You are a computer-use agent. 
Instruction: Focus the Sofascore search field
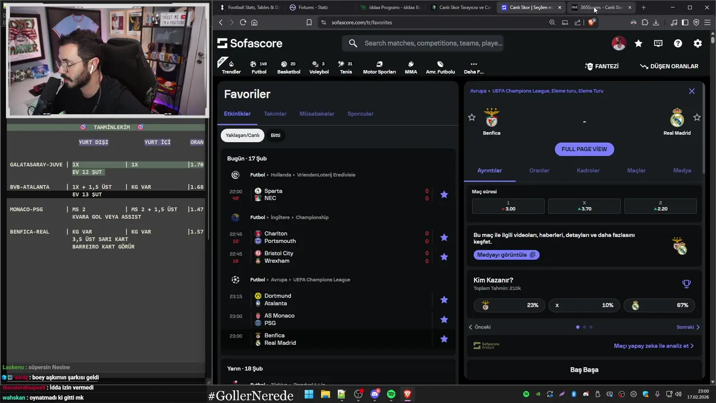(423, 43)
